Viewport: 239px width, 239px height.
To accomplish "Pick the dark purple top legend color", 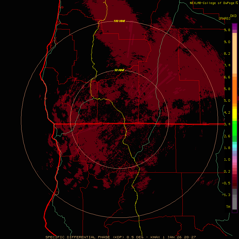I will 234,27.
